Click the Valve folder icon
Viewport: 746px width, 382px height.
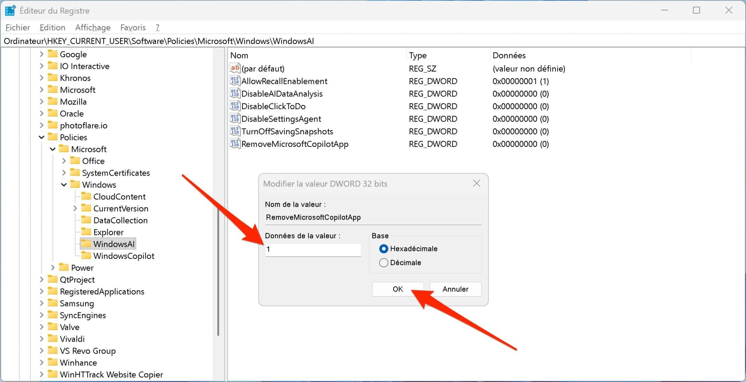(52, 326)
